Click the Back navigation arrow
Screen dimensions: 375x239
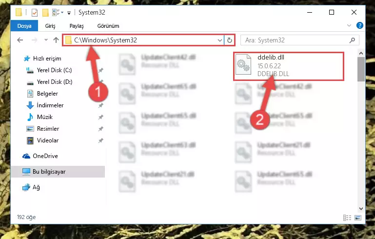[20, 40]
